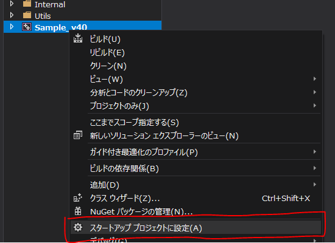Select 新しいソリューション エクスプローラーのビュー(N)
The width and height of the screenshot is (335, 243).
point(196,135)
